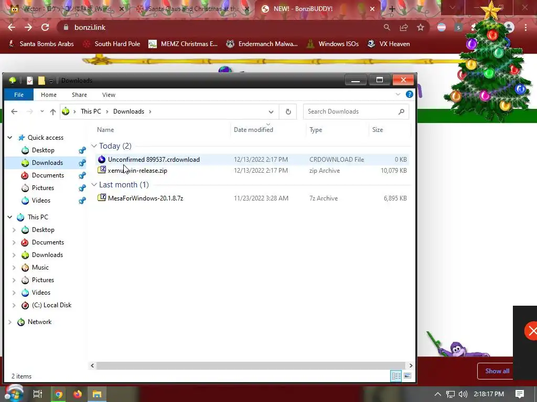Open the Santa Bombs Arabs bookmark
537x402 pixels.
click(x=41, y=44)
